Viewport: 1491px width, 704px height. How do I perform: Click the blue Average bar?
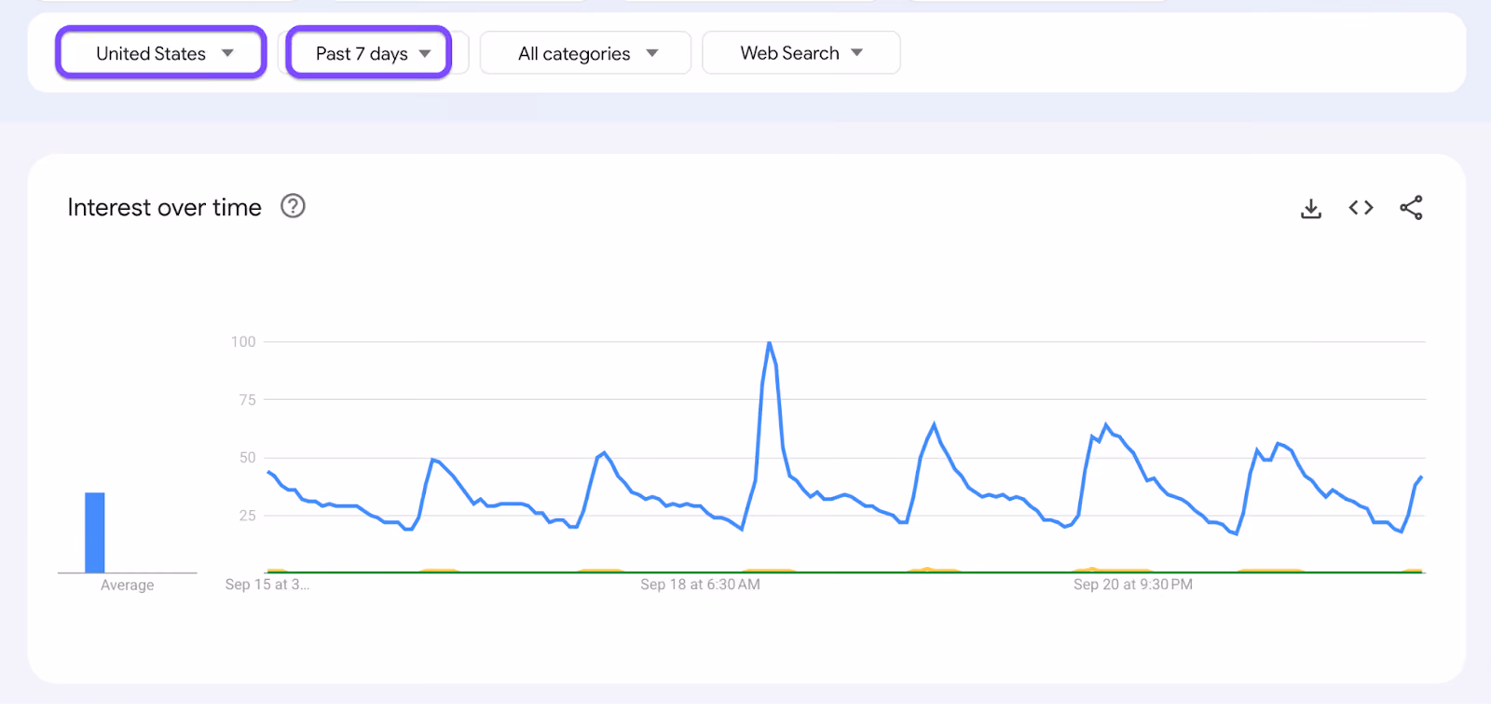95,532
